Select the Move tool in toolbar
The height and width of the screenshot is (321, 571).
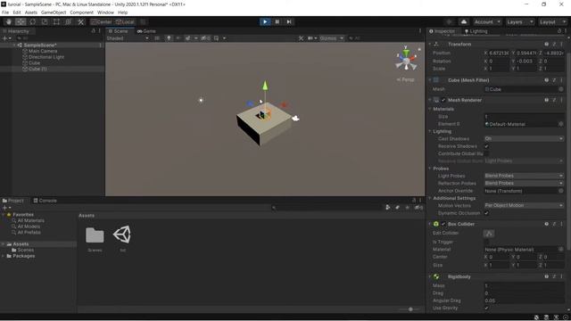pyautogui.click(x=21, y=21)
